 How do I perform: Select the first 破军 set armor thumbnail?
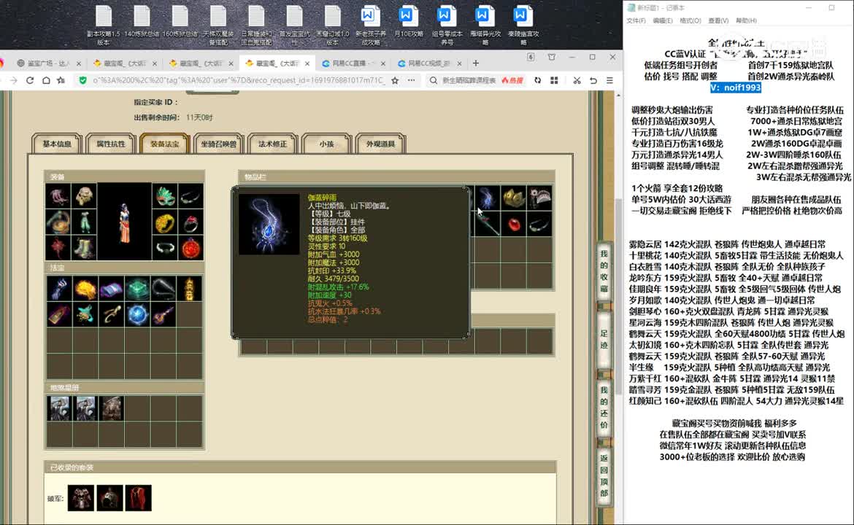[x=81, y=498]
